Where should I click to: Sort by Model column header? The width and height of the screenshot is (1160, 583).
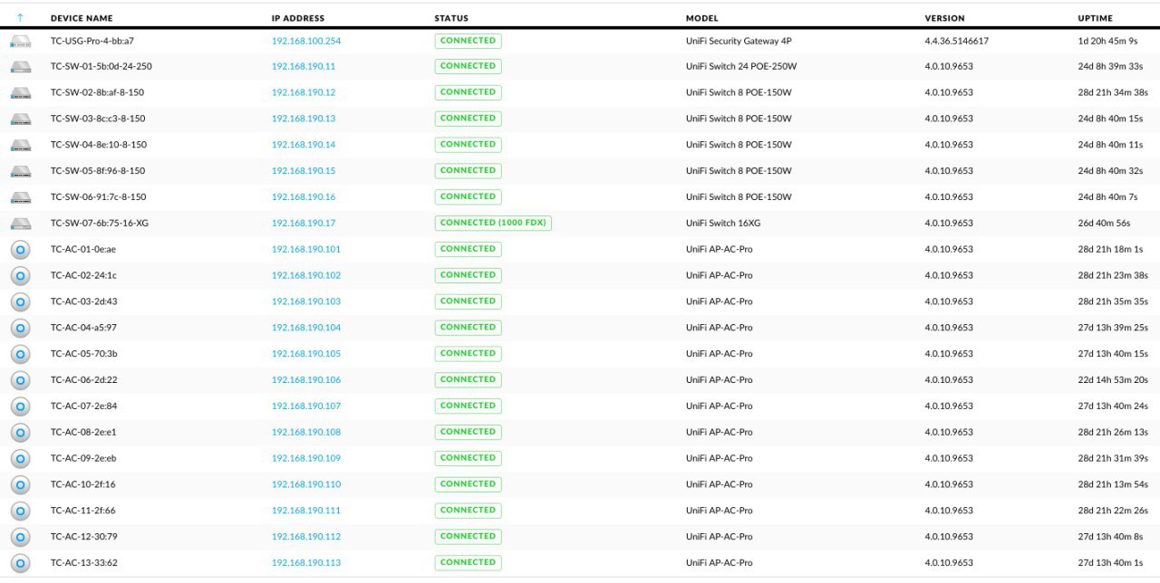coord(701,18)
